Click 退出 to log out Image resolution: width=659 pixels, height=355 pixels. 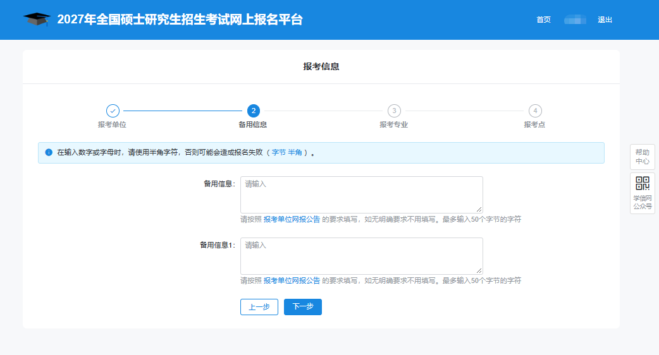pyautogui.click(x=605, y=20)
